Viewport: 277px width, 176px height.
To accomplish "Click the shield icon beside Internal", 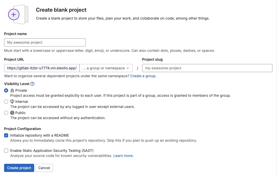I will (12, 102).
